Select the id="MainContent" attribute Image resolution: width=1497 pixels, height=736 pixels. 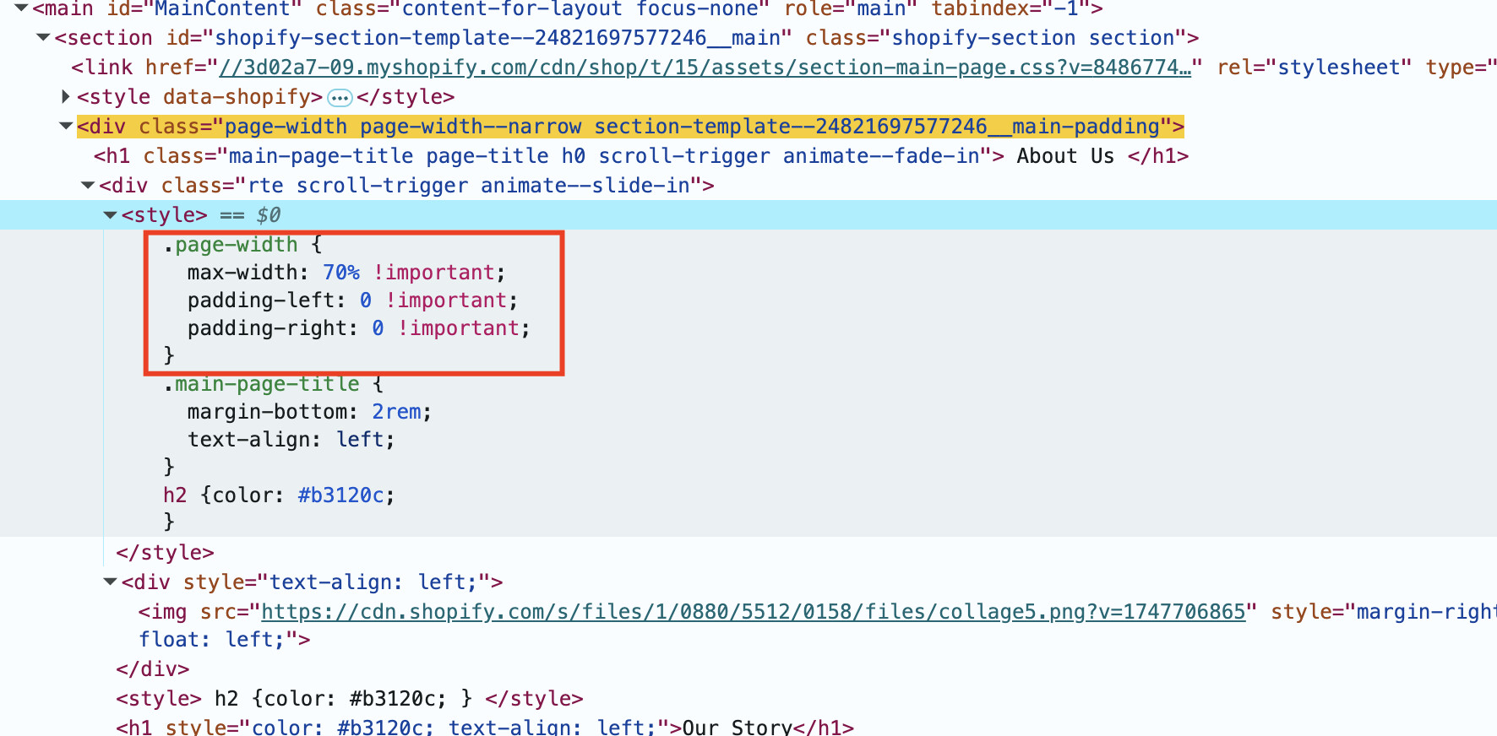204,9
